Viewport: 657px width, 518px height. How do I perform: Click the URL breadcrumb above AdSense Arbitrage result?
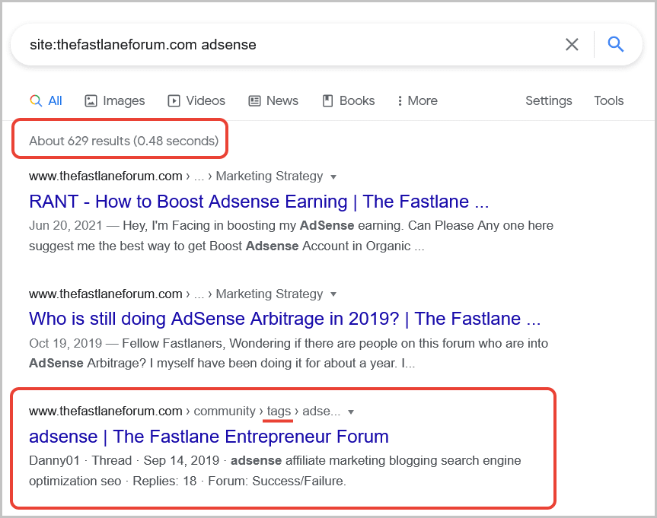tap(176, 294)
